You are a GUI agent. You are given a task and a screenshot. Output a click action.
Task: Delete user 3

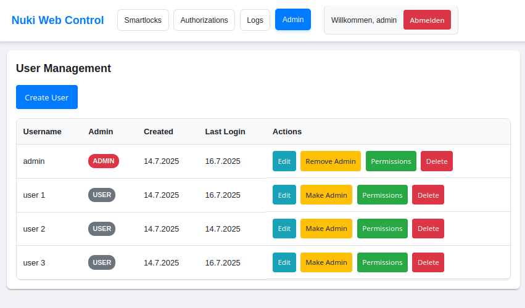tap(428, 262)
